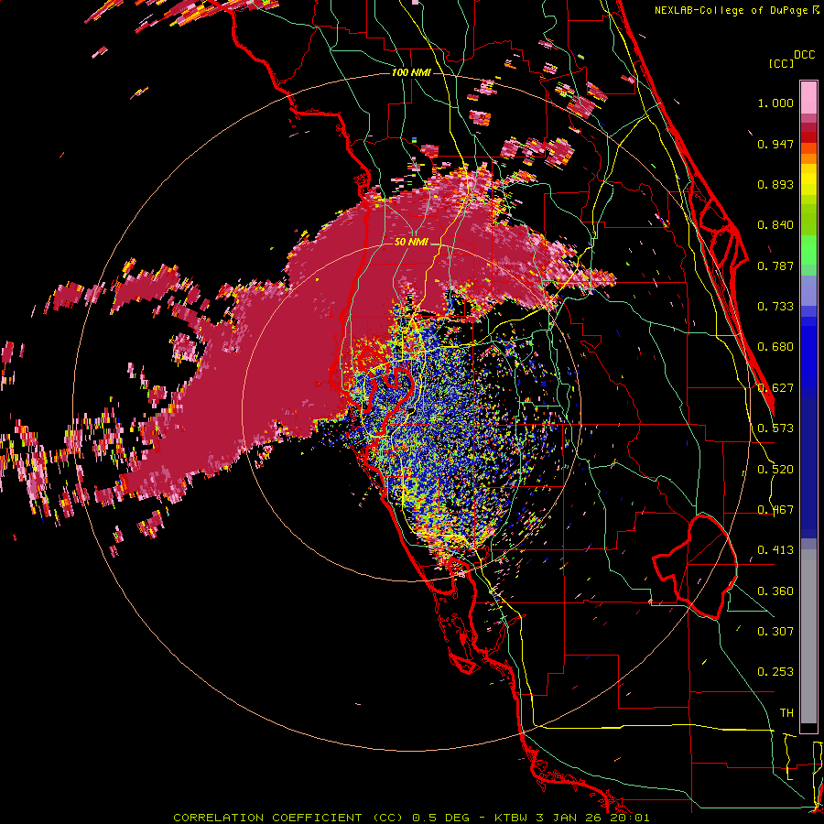Select the 0.947 legend value
This screenshot has height=824, width=824.
pos(775,144)
